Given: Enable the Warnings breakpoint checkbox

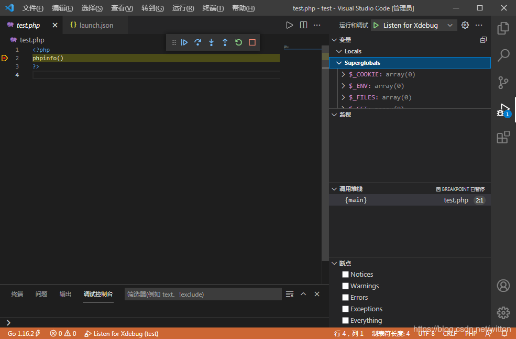Looking at the screenshot, I should tap(345, 286).
